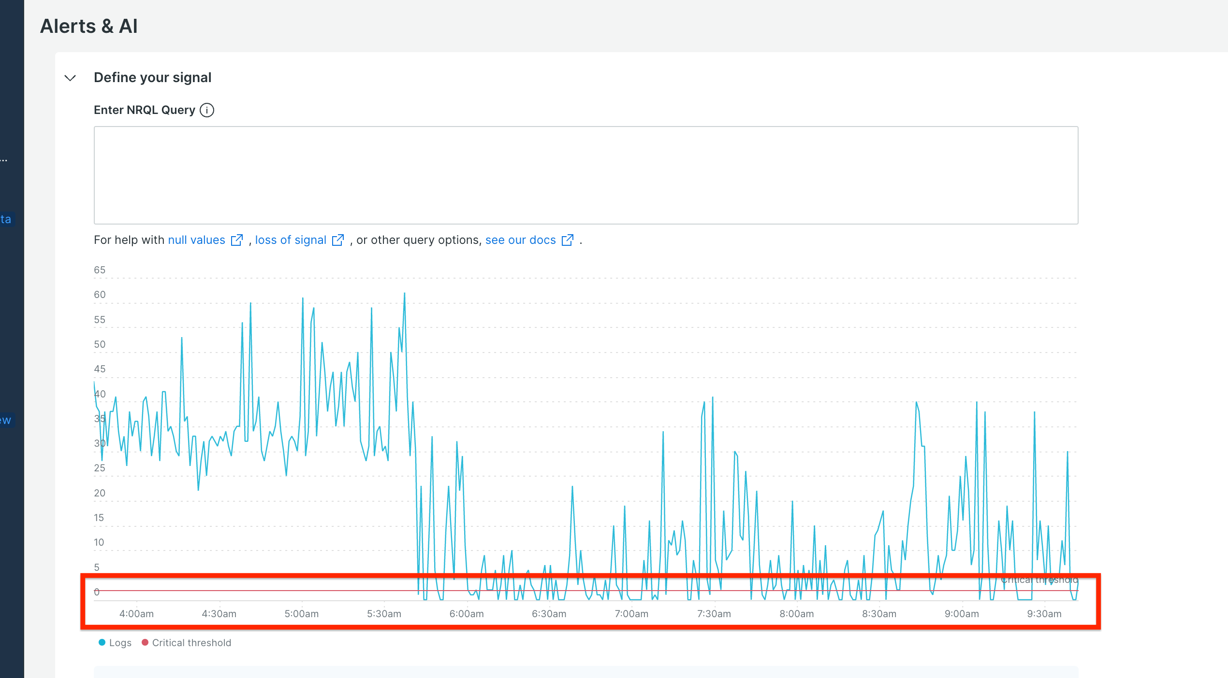Click the external link icon after see our docs
This screenshot has height=678, width=1228.
pos(567,240)
